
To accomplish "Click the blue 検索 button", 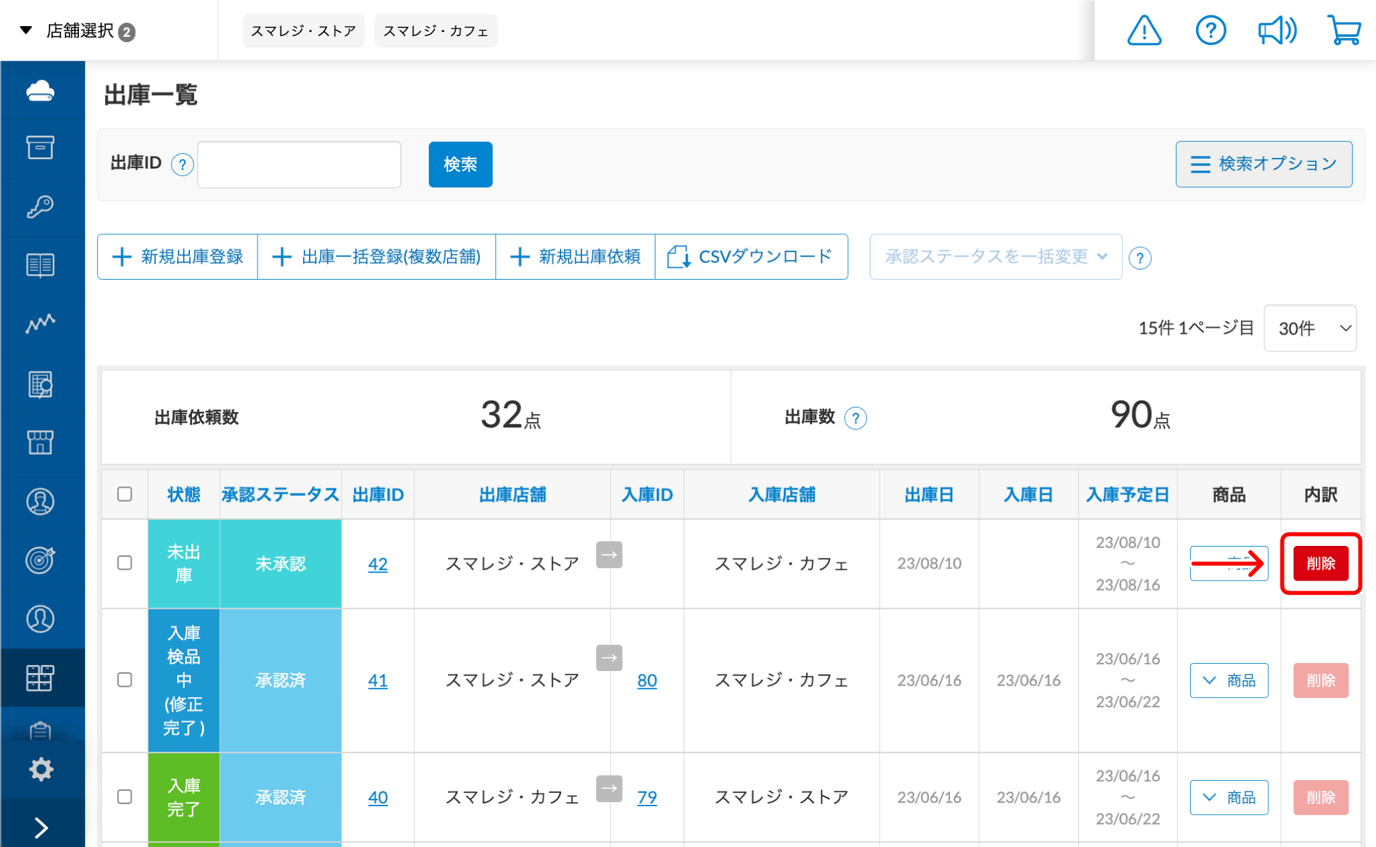I will (x=460, y=165).
